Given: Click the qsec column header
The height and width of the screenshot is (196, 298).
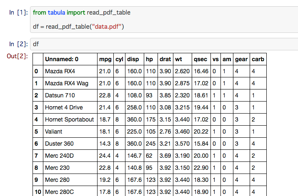Looking at the screenshot, I should click(x=201, y=59).
